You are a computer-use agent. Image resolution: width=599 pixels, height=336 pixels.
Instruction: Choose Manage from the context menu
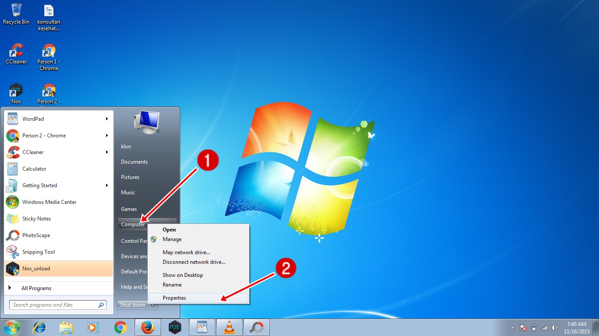pos(199,239)
